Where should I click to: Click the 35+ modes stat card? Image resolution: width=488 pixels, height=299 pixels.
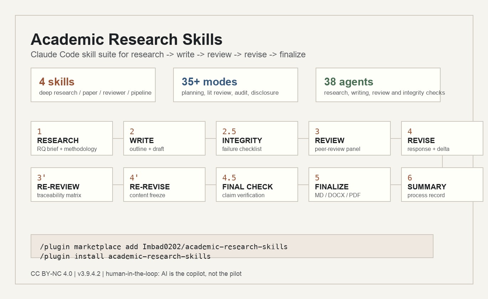[x=235, y=85]
